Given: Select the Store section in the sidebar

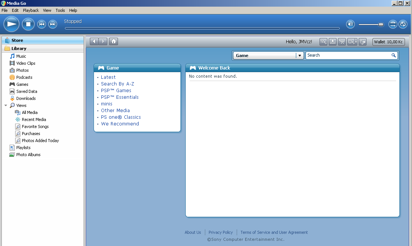Looking at the screenshot, I should 43,40.
